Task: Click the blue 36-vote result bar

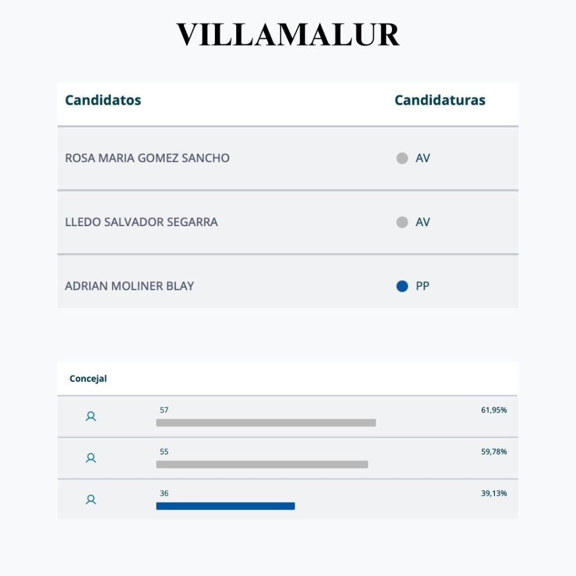Action: coord(226,506)
